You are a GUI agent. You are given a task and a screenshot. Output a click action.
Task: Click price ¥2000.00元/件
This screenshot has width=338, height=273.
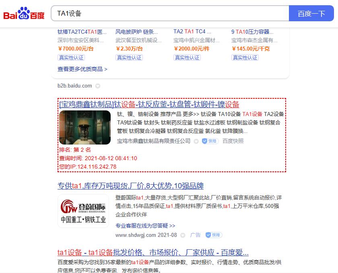coord(192,49)
